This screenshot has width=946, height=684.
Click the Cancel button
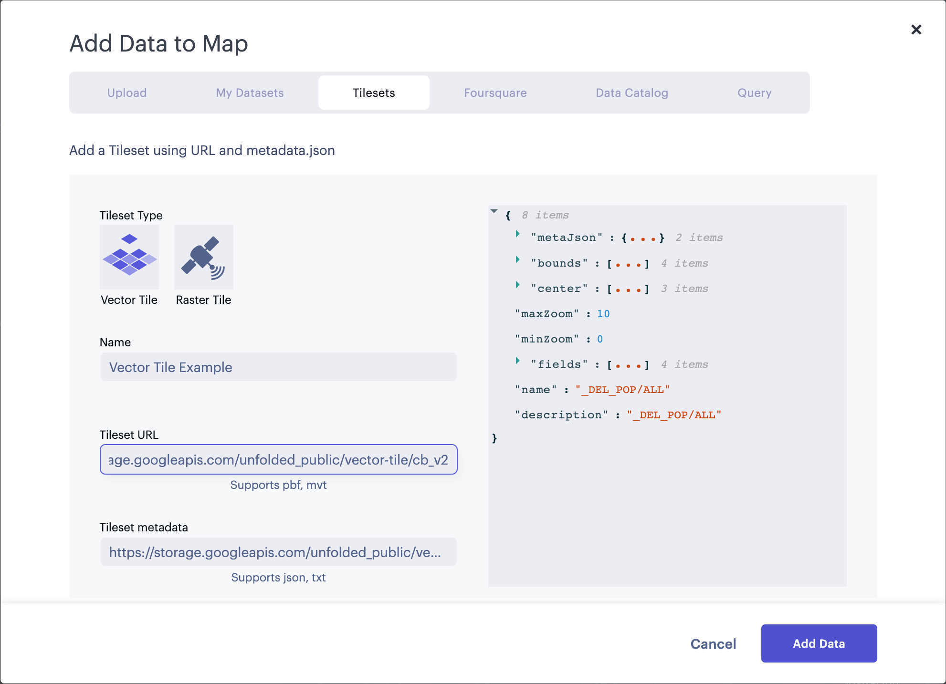click(x=713, y=643)
